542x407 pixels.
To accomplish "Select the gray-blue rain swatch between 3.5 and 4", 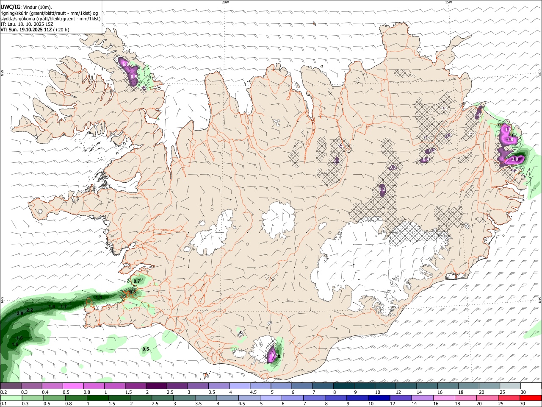I will [x=206, y=398].
